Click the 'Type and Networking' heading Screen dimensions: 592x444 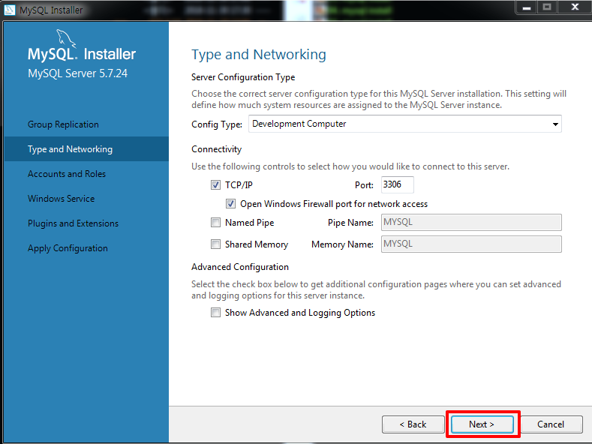259,55
